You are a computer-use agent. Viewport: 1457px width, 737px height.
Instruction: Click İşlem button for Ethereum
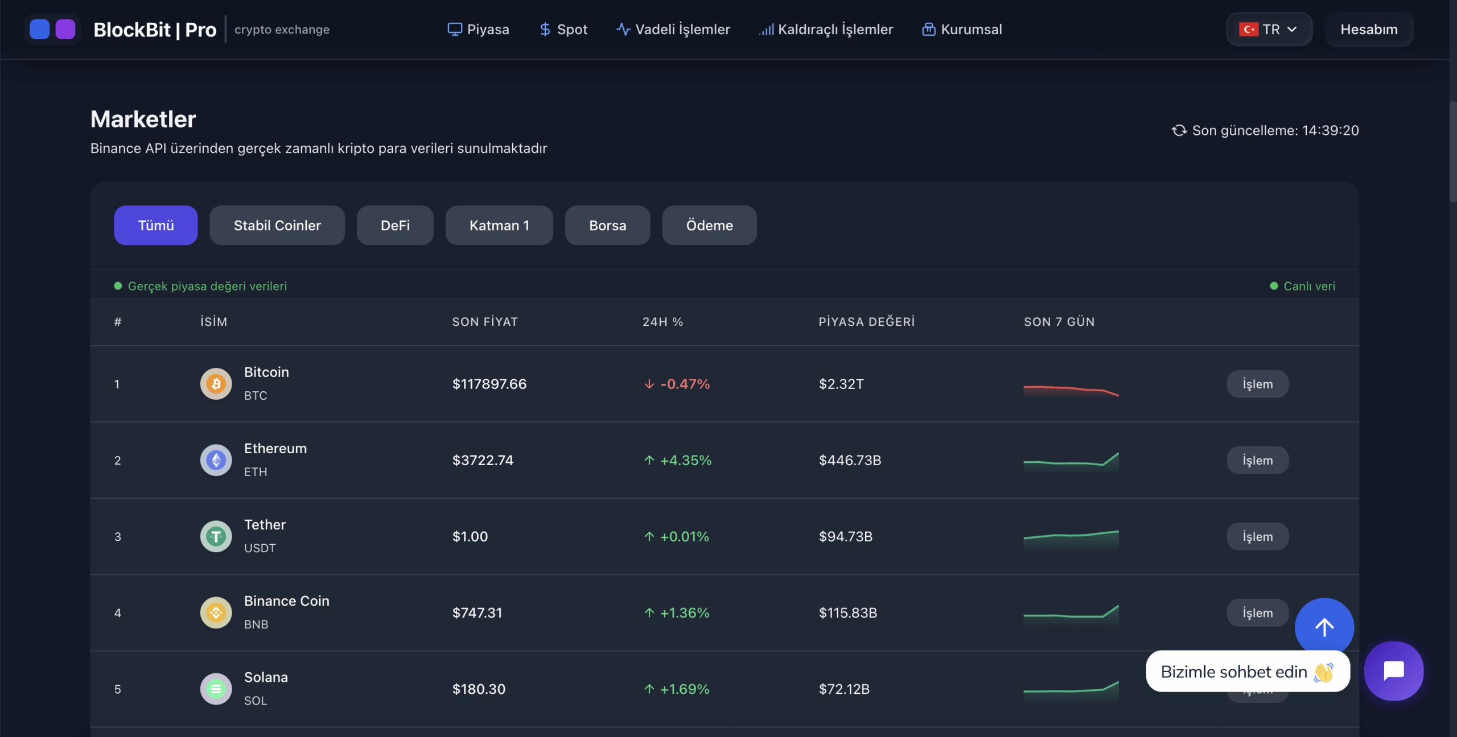(x=1257, y=460)
